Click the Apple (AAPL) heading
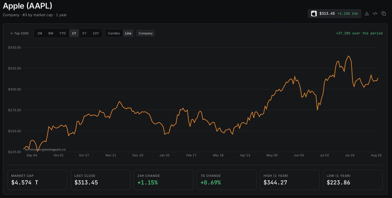The height and width of the screenshot is (198, 392). point(27,6)
